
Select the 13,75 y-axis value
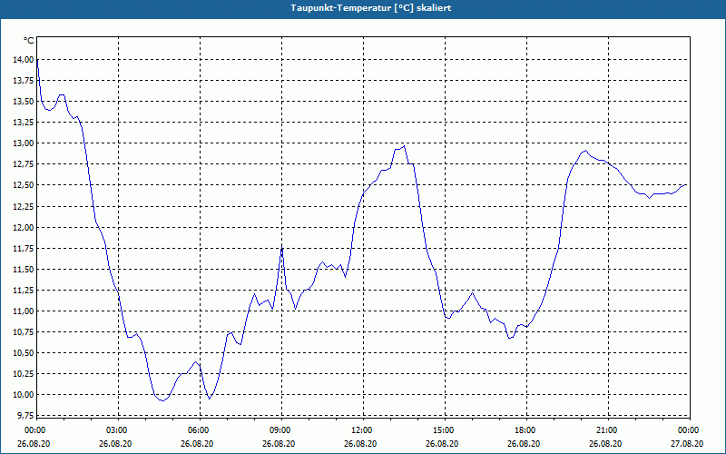[24, 80]
